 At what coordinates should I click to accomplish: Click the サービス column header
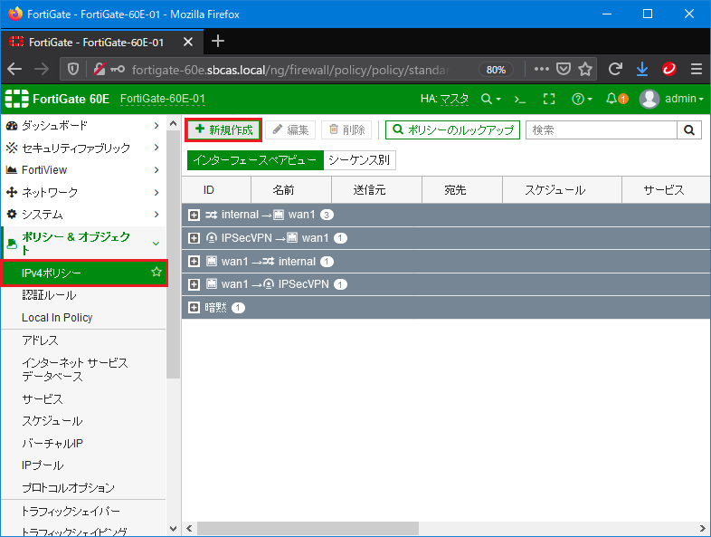666,190
